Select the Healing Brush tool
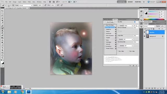167x94 pixels. coord(2,26)
